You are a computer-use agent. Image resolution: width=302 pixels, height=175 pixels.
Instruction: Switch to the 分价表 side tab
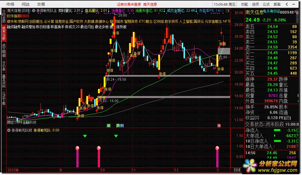pyautogui.click(x=4, y=66)
